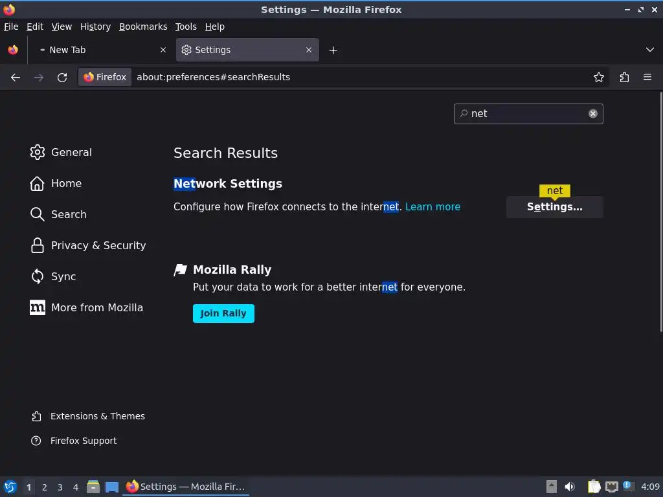Click the taskbar clock
The height and width of the screenshot is (497, 663).
click(x=650, y=487)
